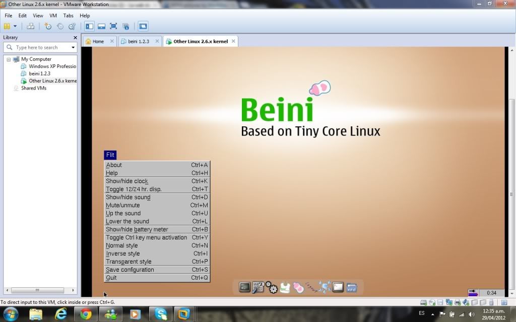Launch the terminal from the Beini dock

pos(244,287)
